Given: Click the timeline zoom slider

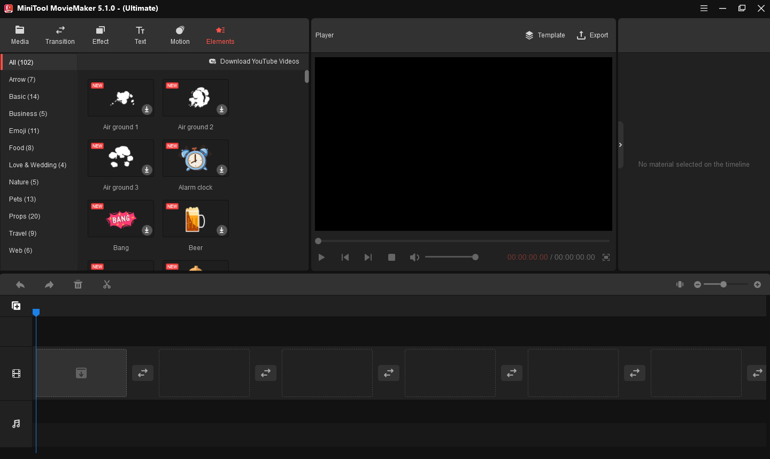Looking at the screenshot, I should (x=726, y=284).
